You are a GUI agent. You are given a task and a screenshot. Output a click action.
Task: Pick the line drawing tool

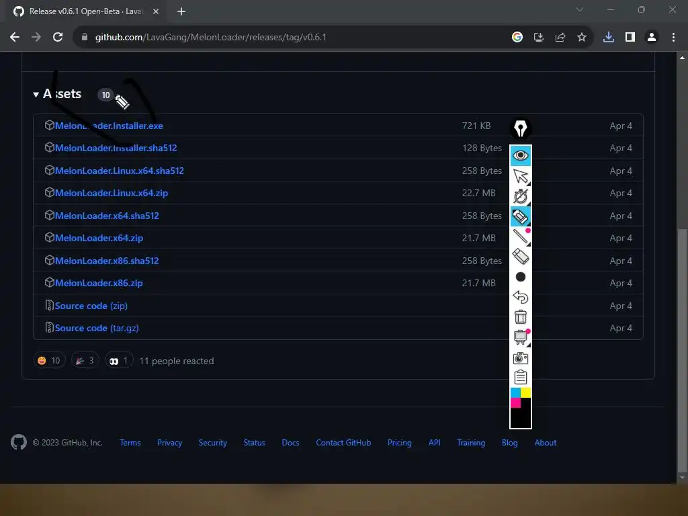tap(521, 237)
